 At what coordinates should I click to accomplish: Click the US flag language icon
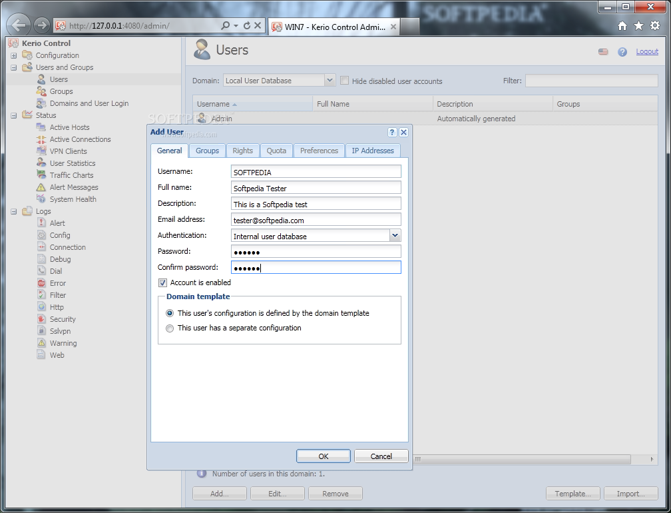[603, 52]
